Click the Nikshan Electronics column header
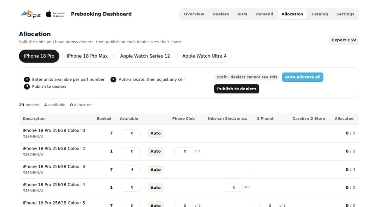Image resolution: width=378 pixels, height=207 pixels. click(227, 119)
